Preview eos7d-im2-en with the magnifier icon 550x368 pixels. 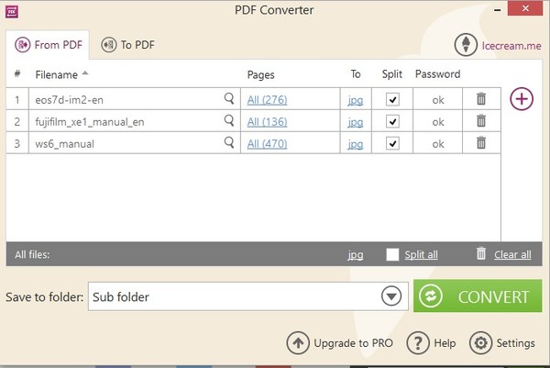[x=229, y=98]
